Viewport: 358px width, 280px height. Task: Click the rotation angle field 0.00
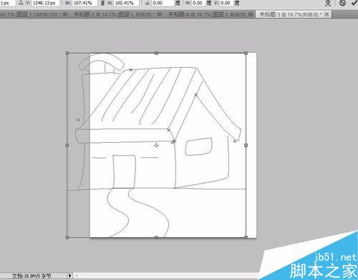163,3
